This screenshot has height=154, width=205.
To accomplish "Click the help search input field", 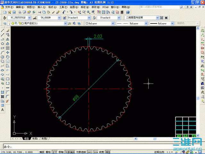I will [160, 7].
